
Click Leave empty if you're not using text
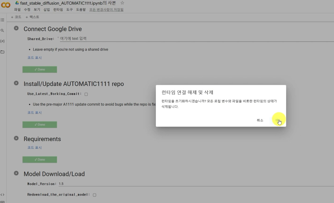[70, 50]
